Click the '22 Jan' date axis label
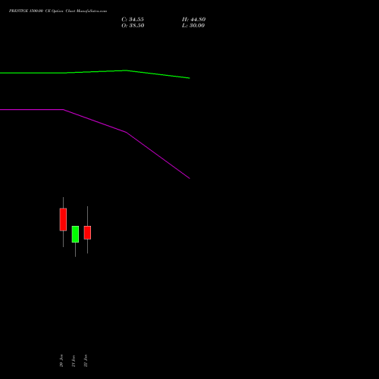379x379 pixels. click(x=86, y=361)
